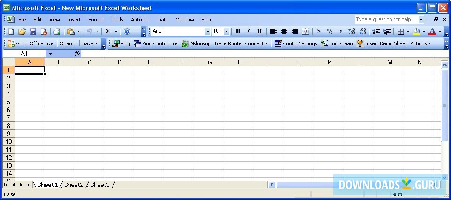The image size is (451, 200).
Task: Expand the Arial font name dropdown
Action: [x=208, y=31]
